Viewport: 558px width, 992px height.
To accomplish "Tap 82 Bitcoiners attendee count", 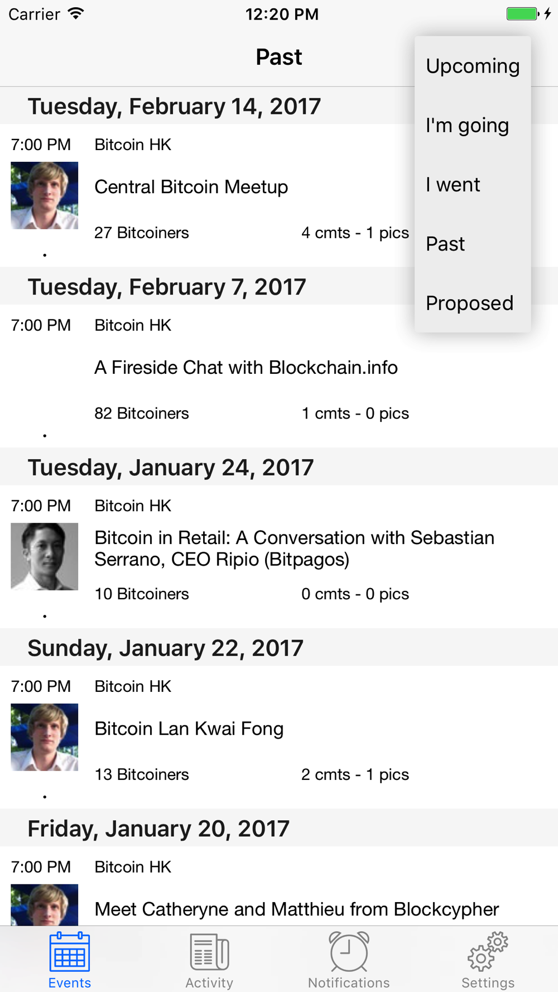I will pos(142,413).
